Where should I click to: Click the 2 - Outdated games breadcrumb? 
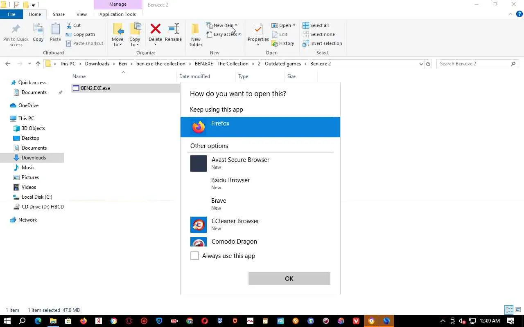(x=279, y=64)
